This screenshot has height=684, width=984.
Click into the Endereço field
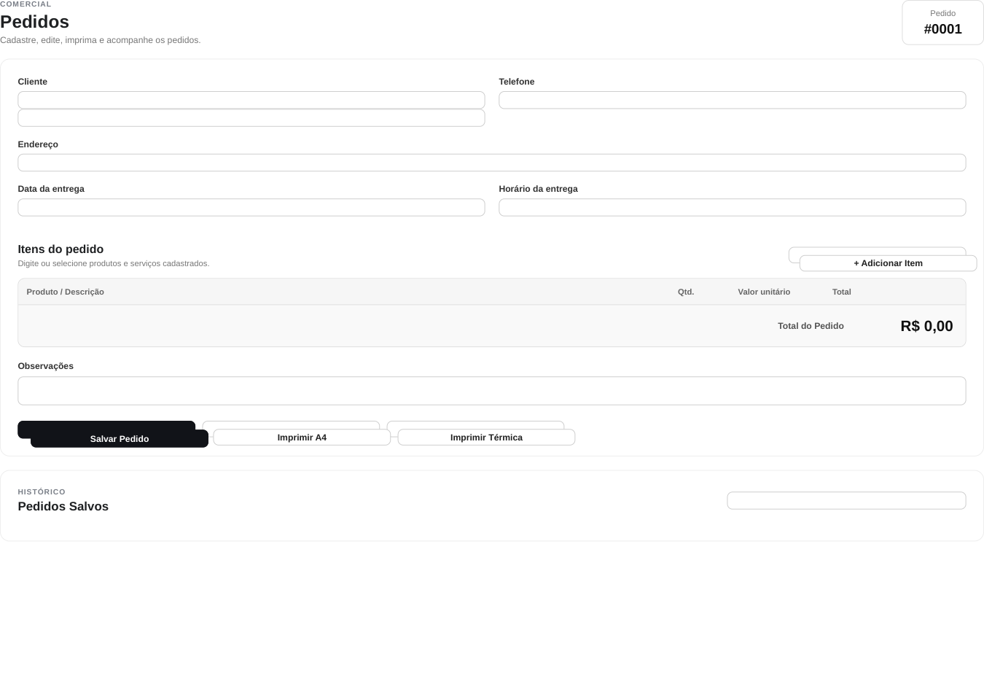(491, 163)
